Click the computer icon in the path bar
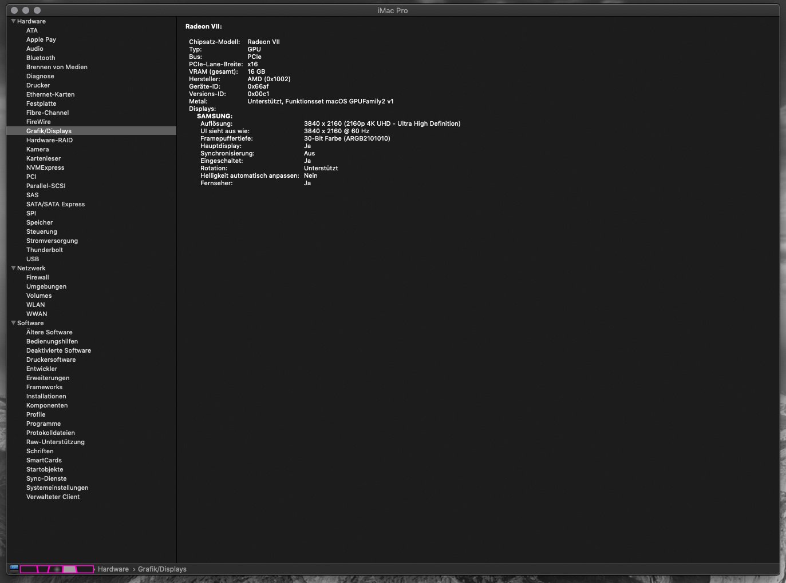The image size is (786, 583). tap(14, 569)
